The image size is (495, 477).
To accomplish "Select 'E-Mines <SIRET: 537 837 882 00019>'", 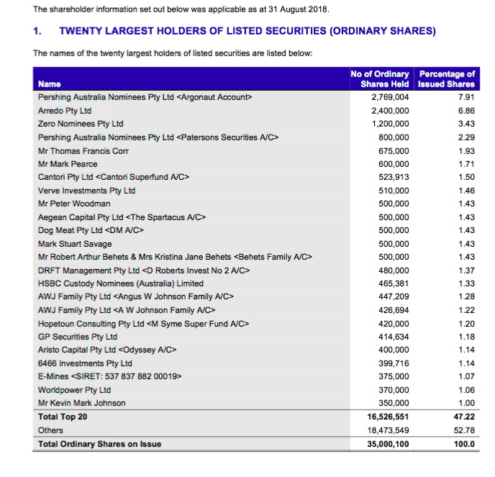I will coord(110,376).
